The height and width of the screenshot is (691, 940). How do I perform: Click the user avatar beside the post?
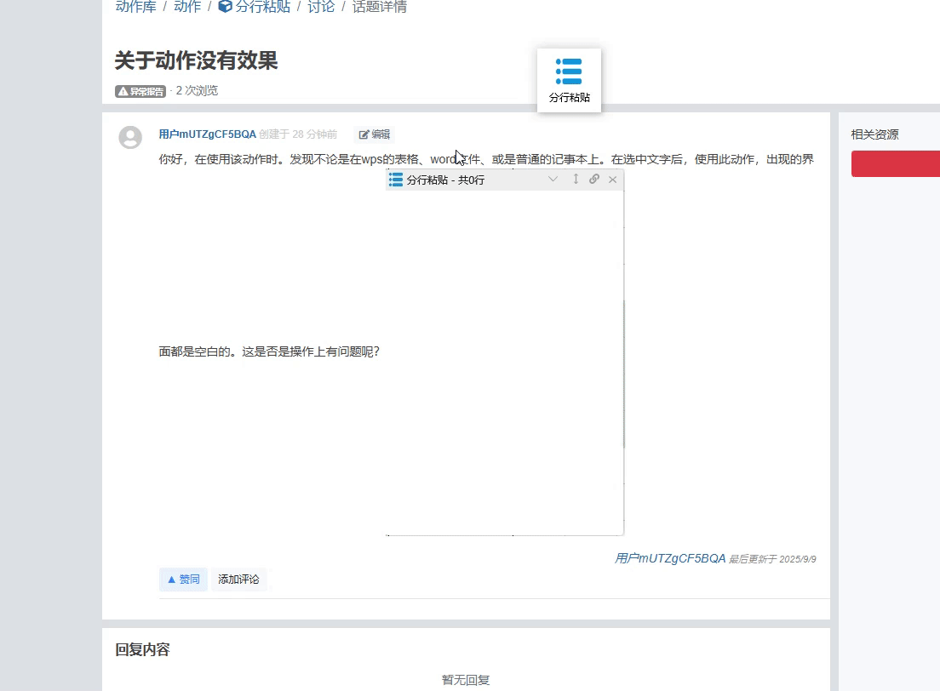point(130,138)
